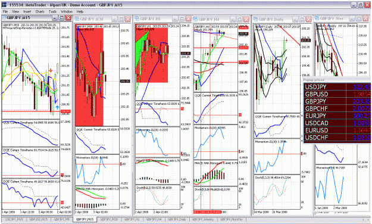
Task: Maximize the GBPJPY,Daily chart window
Action: [302, 19]
